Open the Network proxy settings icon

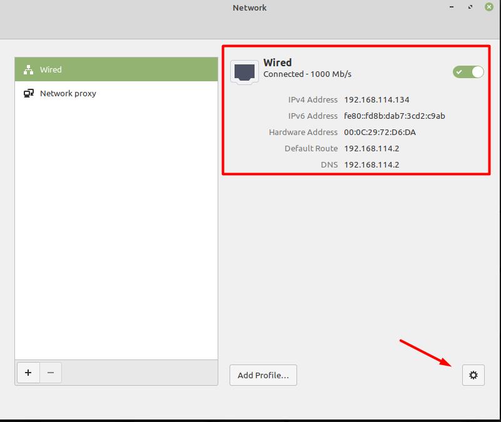point(28,93)
